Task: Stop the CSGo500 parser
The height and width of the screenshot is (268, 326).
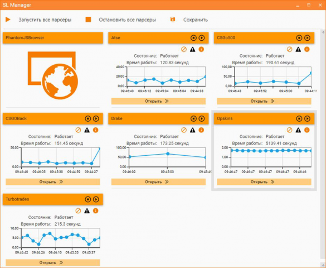Action: [299, 38]
